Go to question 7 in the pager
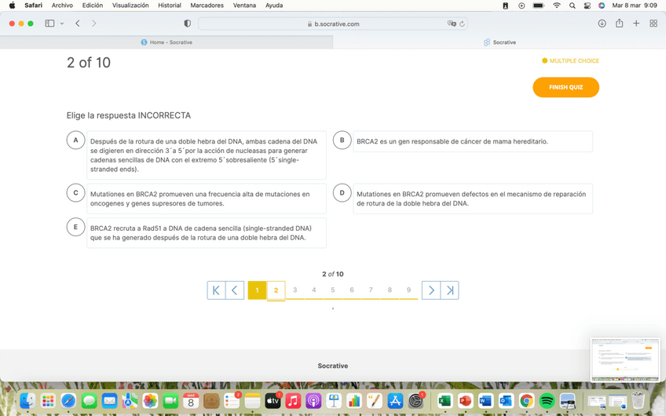Screen dimensions: 666x416 [x=371, y=290]
